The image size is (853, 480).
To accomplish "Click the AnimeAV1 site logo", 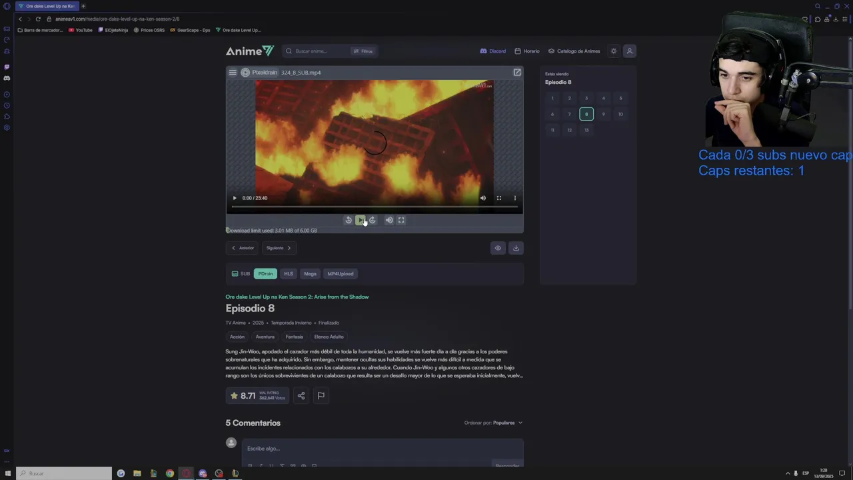I will (249, 51).
